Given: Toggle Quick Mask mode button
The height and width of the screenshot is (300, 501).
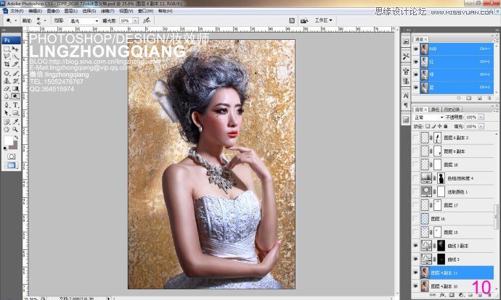Looking at the screenshot, I should pyautogui.click(x=11, y=157).
